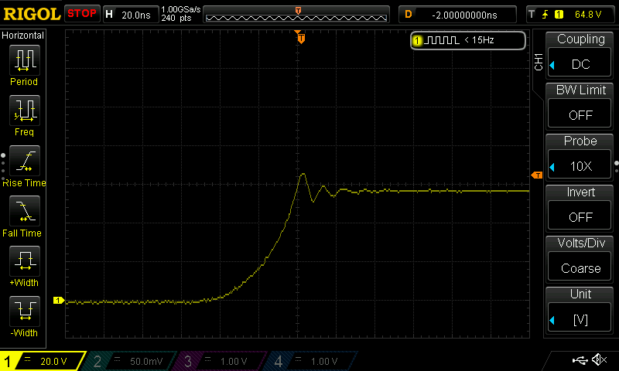Screen dimensions: 619x371
Task: Click the trigger source channel 1 badge
Action: pos(559,15)
